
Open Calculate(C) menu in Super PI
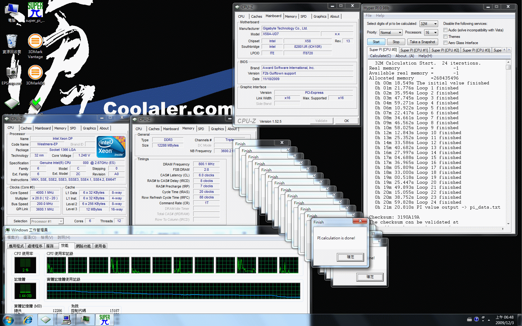[x=380, y=56]
